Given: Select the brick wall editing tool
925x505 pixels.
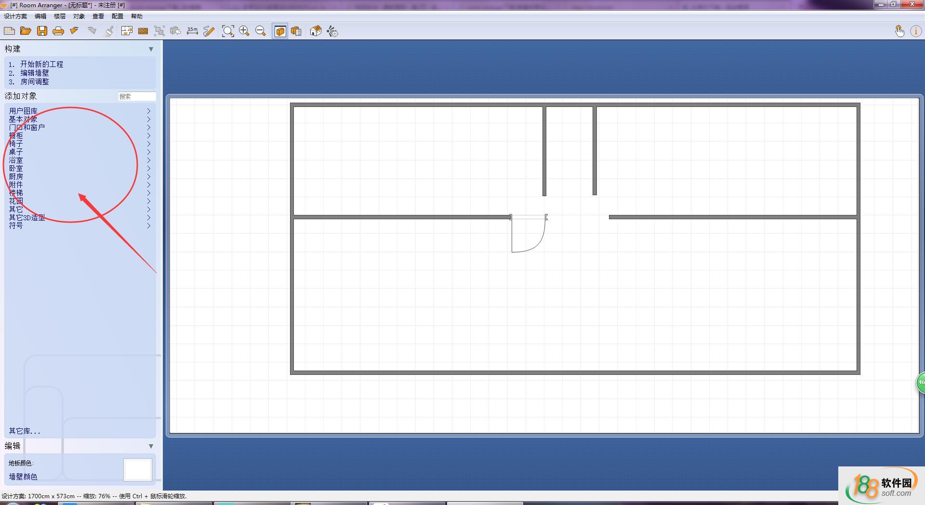Looking at the screenshot, I should tap(143, 31).
